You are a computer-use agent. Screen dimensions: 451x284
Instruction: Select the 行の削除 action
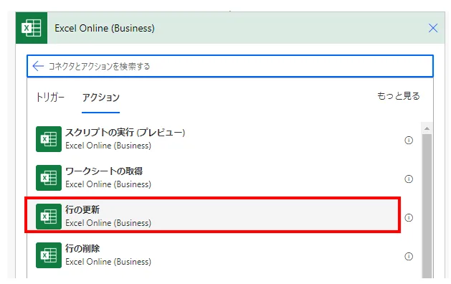pos(213,255)
